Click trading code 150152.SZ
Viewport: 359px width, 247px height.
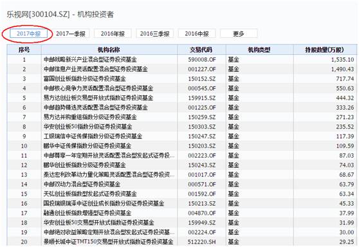[202, 78]
